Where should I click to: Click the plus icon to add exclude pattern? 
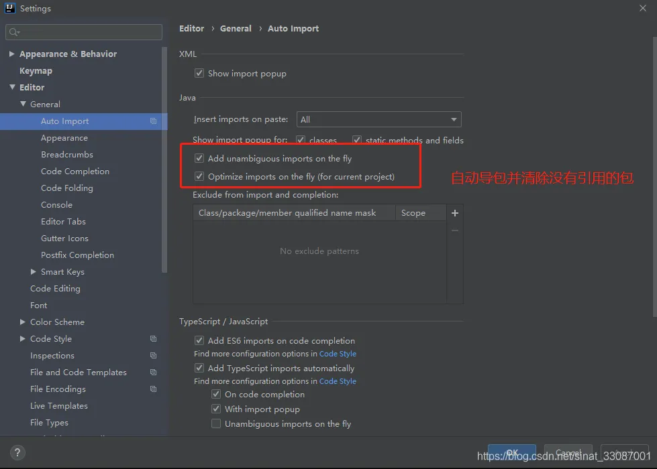(x=454, y=213)
